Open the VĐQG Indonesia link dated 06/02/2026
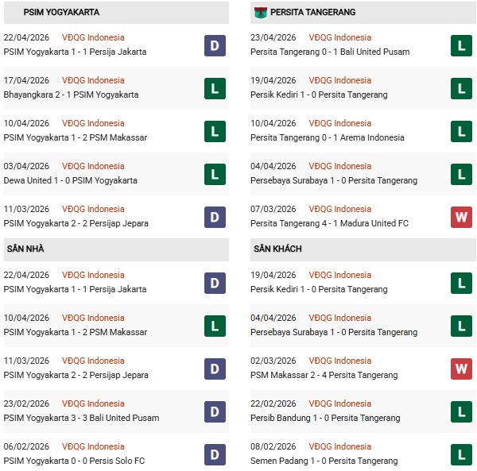Screen dimensions: 477x471 pyautogui.click(x=93, y=446)
